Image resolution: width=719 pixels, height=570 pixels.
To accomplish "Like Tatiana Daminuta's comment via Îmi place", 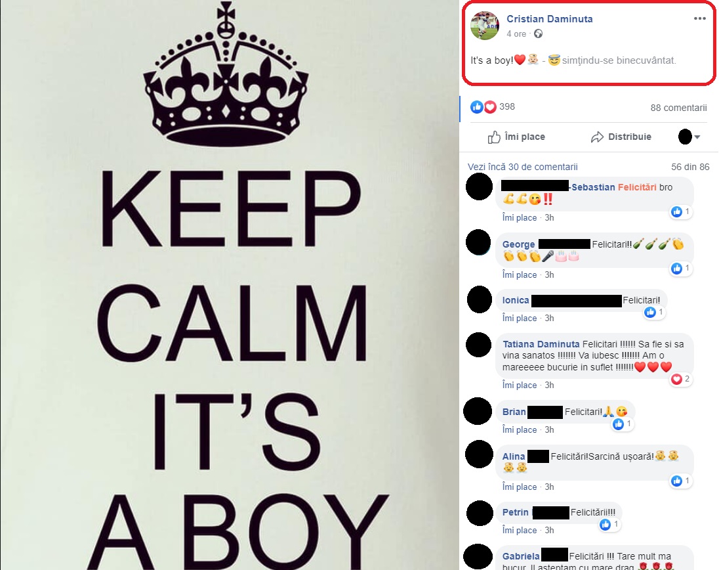I will pos(520,385).
